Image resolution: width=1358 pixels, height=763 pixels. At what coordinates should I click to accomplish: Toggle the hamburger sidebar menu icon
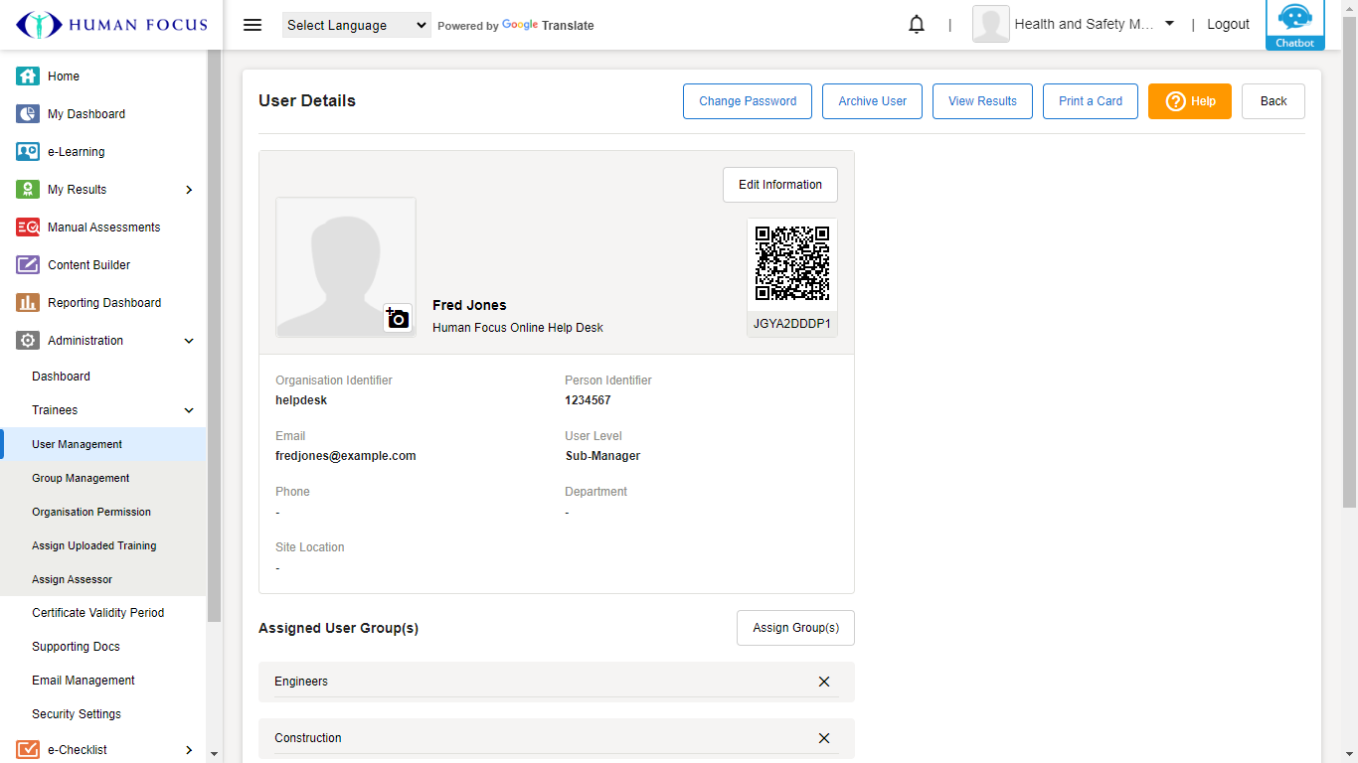253,25
